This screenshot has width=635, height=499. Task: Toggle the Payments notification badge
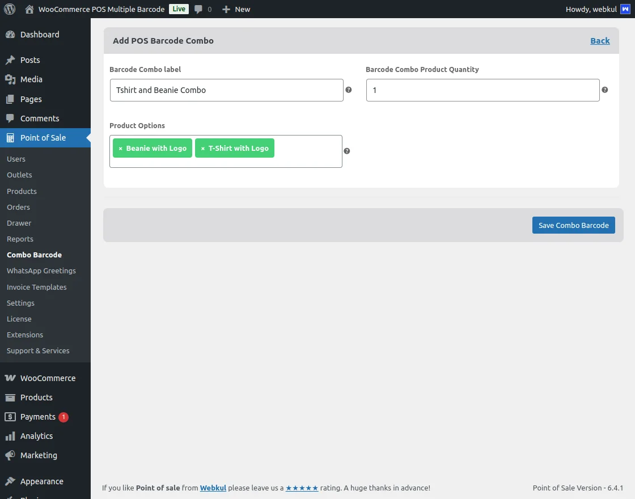pos(63,417)
